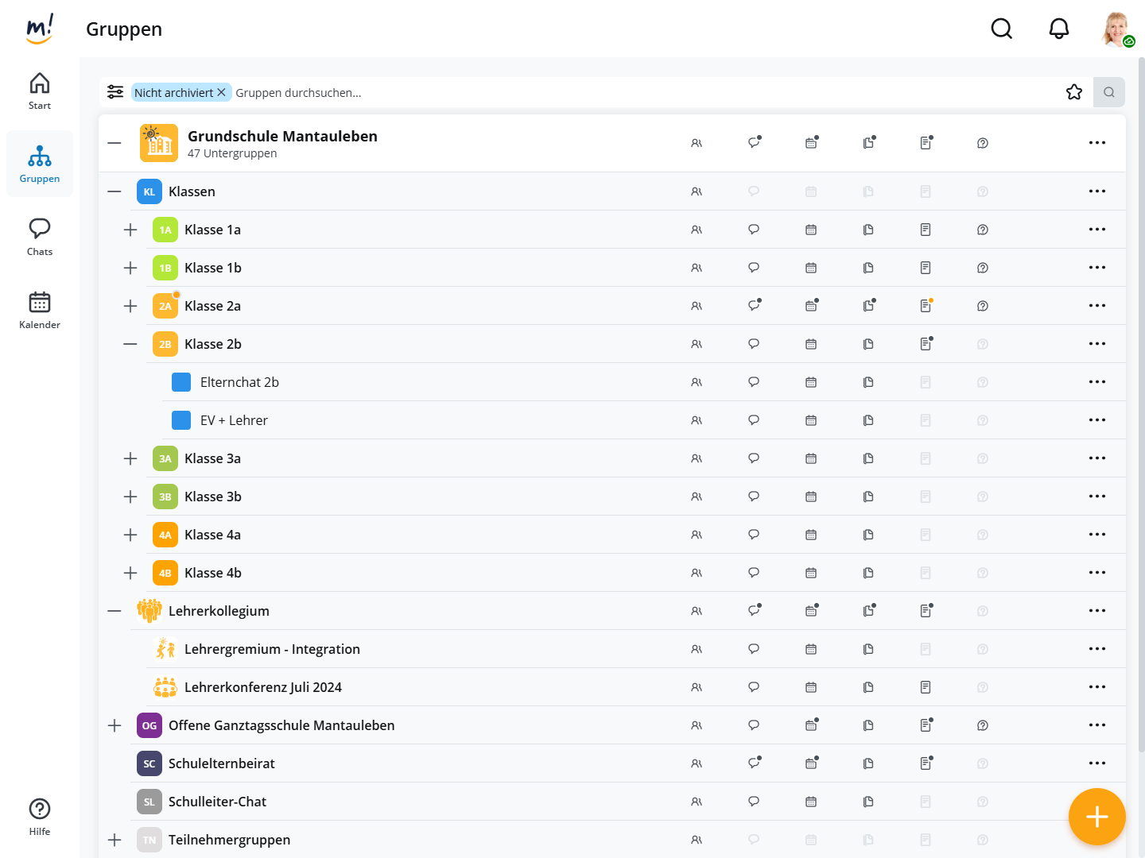The image size is (1145, 858).
Task: Click the orange add button
Action: point(1096,816)
